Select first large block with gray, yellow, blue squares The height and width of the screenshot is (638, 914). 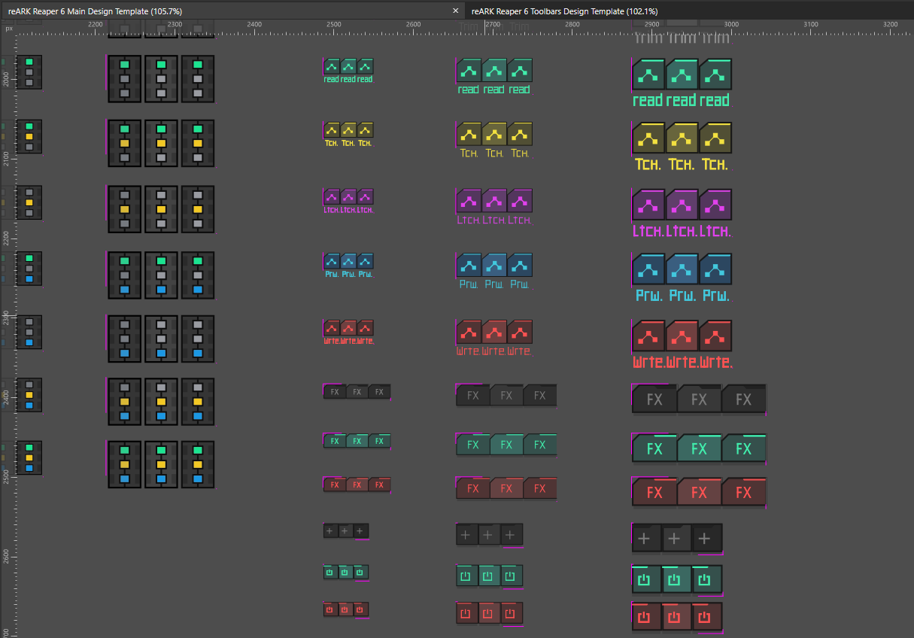click(x=125, y=401)
